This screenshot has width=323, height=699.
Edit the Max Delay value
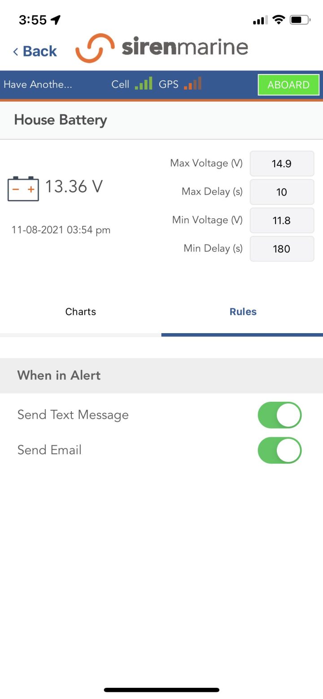coord(282,192)
